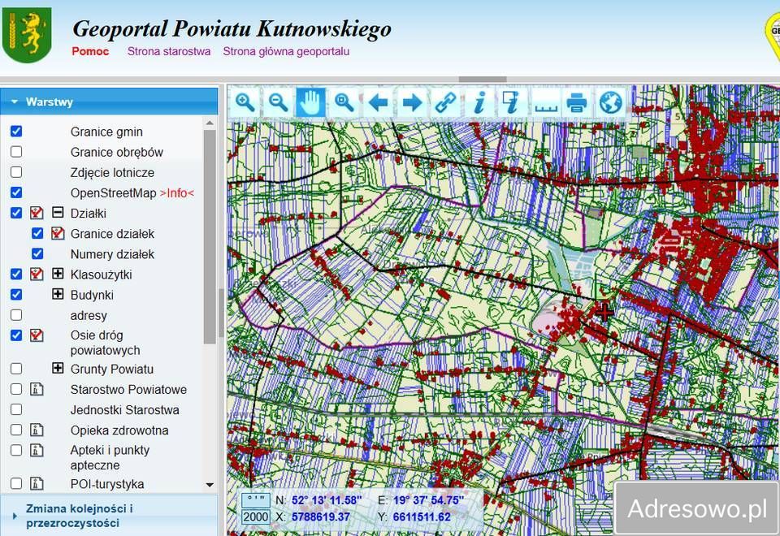Expand the Klasoużytki layer group
The width and height of the screenshot is (780, 536).
coord(58,274)
